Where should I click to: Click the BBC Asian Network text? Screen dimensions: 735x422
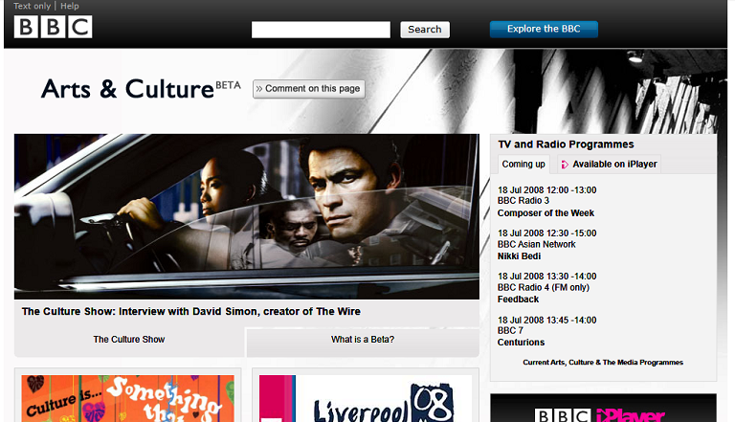pyautogui.click(x=536, y=244)
